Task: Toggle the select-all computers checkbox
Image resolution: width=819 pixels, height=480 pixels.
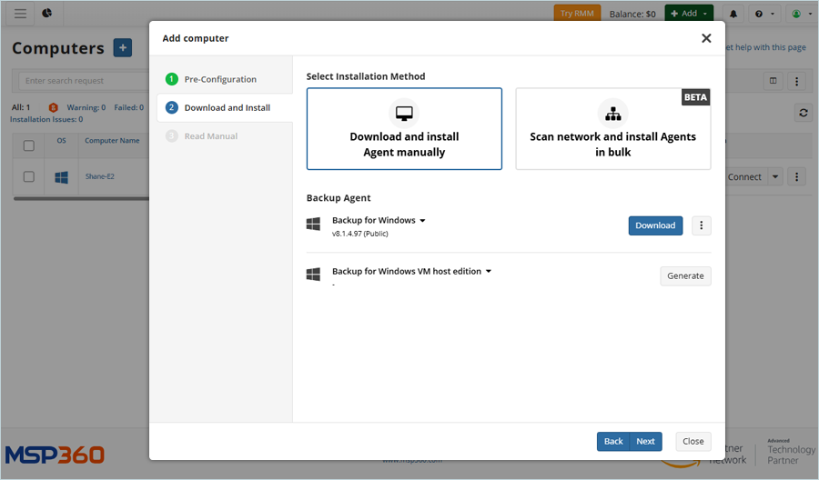Action: click(x=29, y=145)
